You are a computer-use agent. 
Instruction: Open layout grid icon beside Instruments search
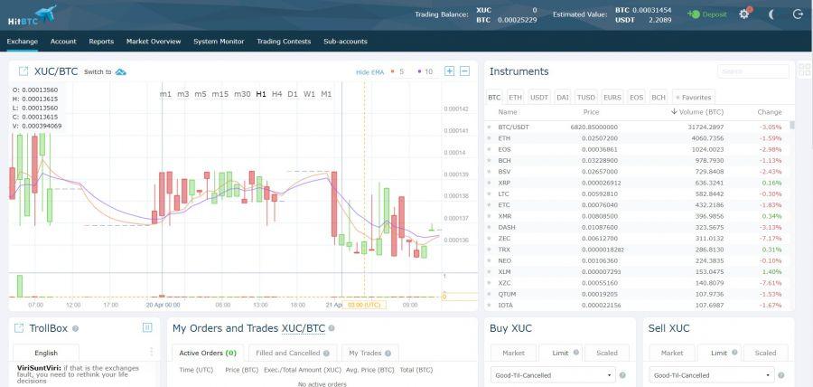pyautogui.click(x=805, y=71)
